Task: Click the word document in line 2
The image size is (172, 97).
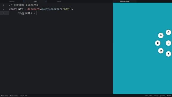Action: tap(33, 9)
